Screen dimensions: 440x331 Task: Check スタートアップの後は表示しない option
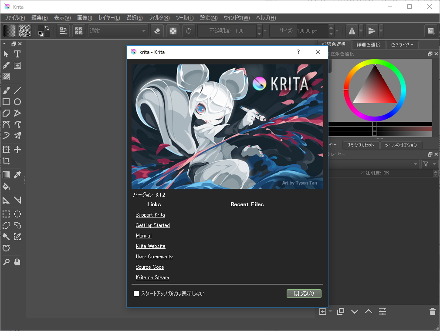click(x=136, y=294)
